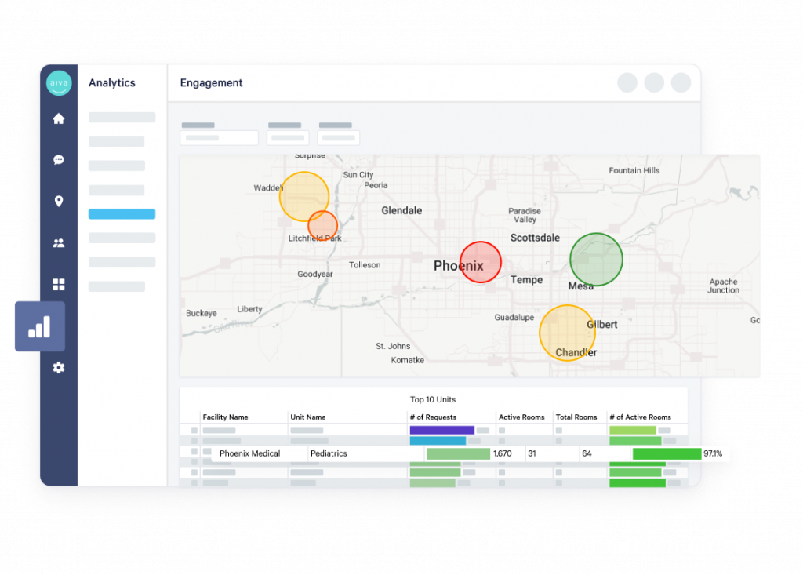This screenshot has width=803, height=575.
Task: Open the dashboard grid sidebar icon
Action: (x=58, y=285)
